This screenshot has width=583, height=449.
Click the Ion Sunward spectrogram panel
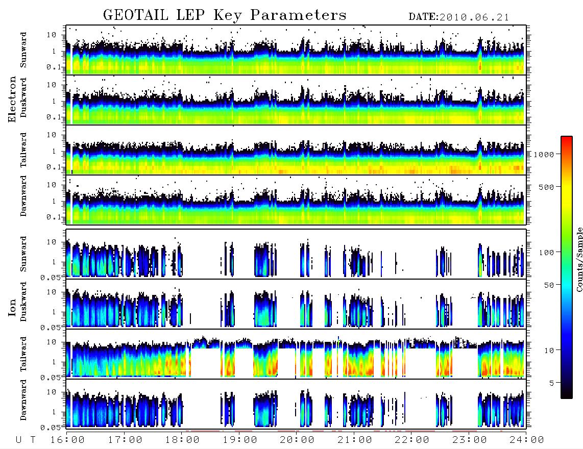(x=296, y=254)
